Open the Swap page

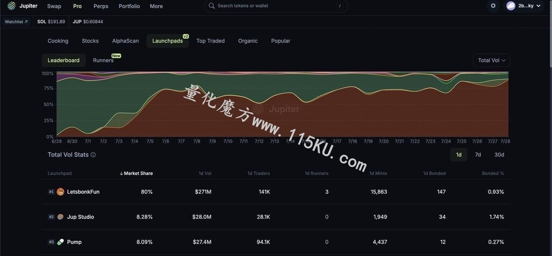(x=54, y=6)
